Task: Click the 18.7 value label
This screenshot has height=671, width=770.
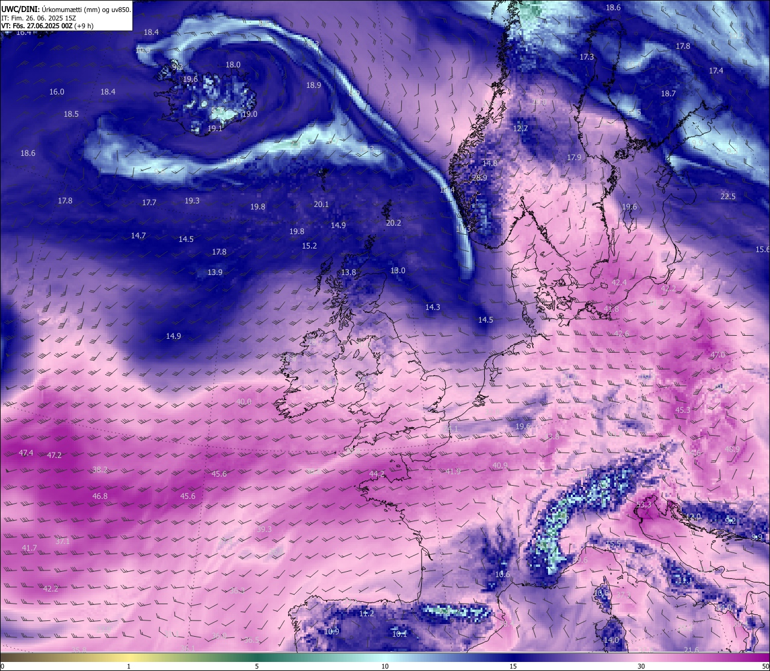Action: coord(668,94)
